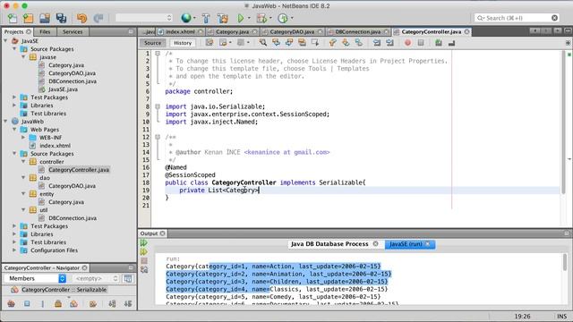Image resolution: width=573 pixels, height=322 pixels.
Task: Toggle Show Inherited Members in Navigator
Action: click(11, 303)
